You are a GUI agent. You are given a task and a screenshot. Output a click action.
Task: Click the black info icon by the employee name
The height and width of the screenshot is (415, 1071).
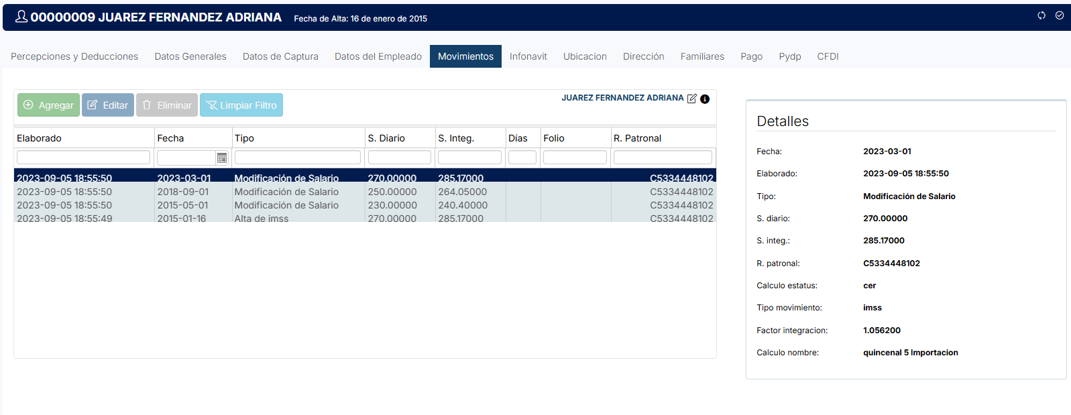click(x=705, y=99)
